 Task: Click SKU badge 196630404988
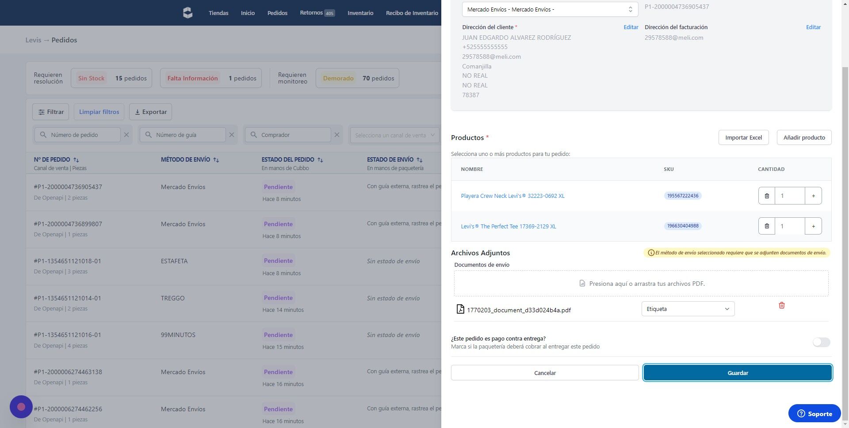click(683, 226)
